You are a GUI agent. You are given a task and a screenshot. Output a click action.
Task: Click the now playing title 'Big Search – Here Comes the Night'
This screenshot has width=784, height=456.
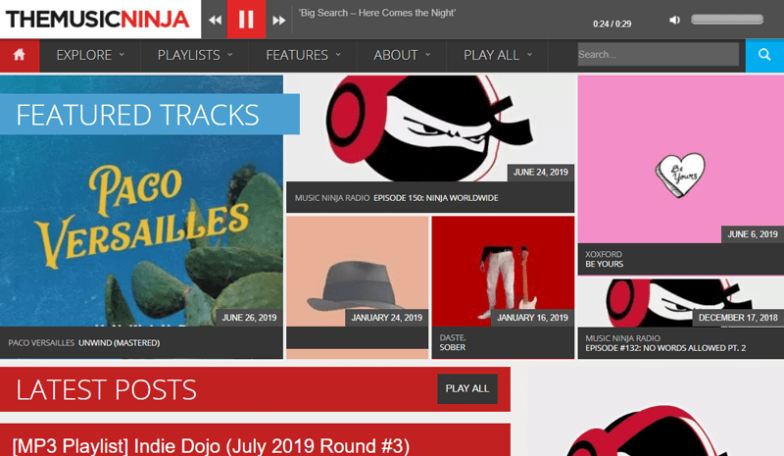(377, 13)
